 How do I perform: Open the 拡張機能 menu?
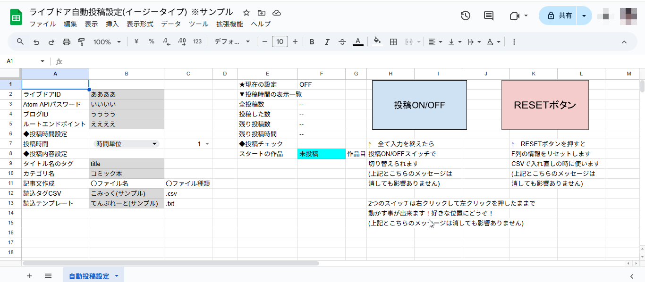point(229,24)
